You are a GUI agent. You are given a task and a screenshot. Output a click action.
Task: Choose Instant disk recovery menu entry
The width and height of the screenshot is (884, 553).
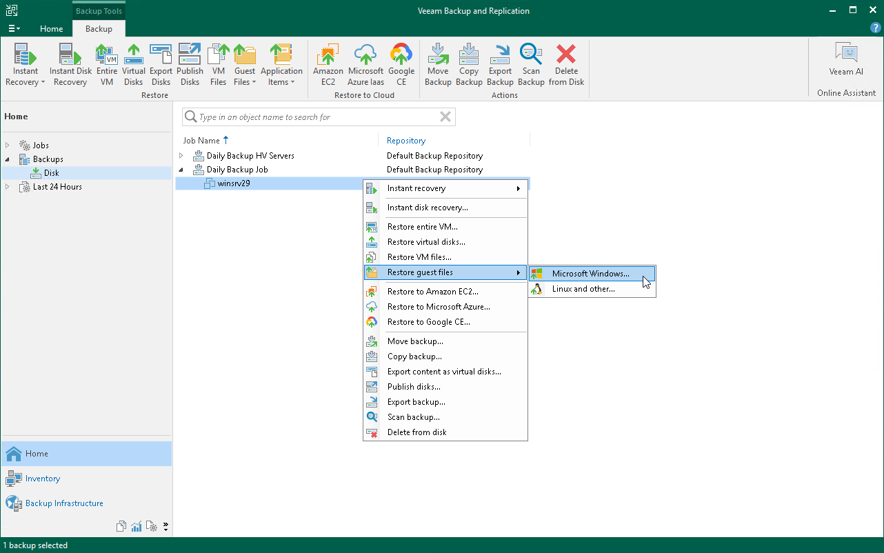pos(445,208)
